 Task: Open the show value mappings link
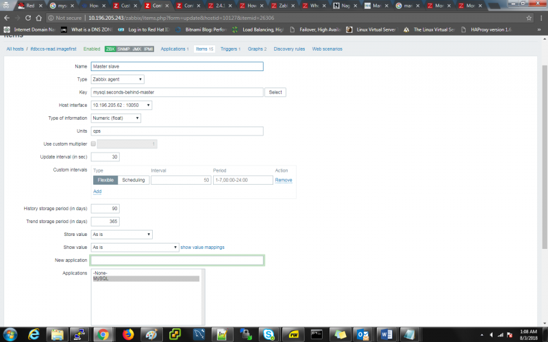202,247
